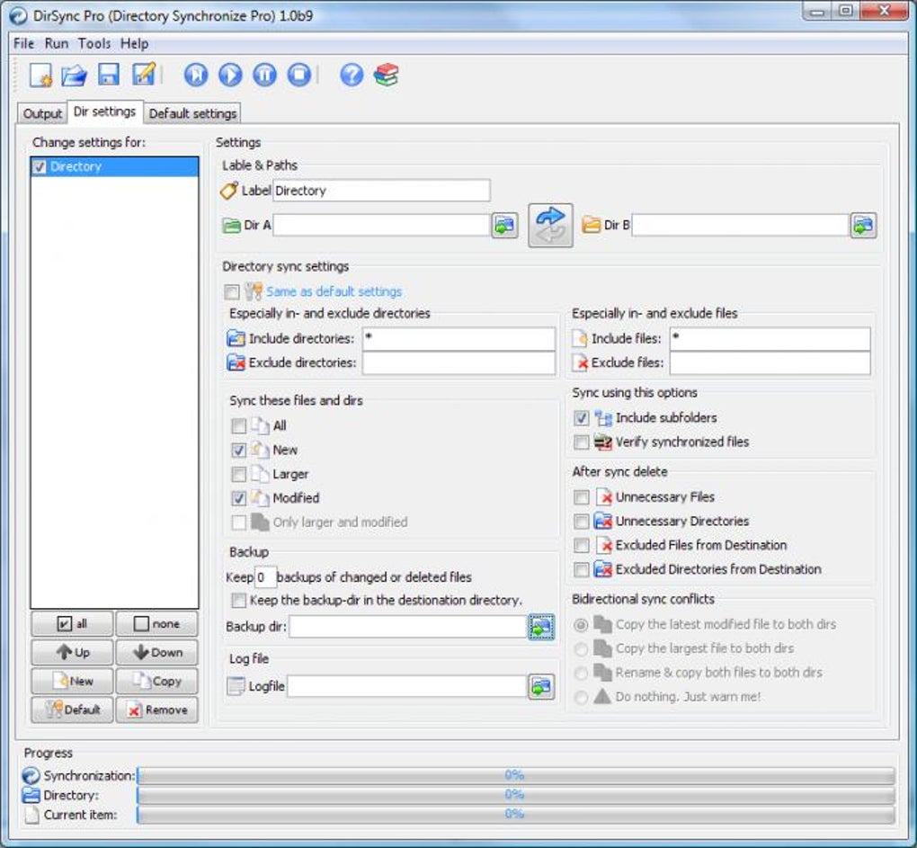Check Unnecessary Files delete option
Image resolution: width=917 pixels, height=848 pixels.
(x=582, y=497)
